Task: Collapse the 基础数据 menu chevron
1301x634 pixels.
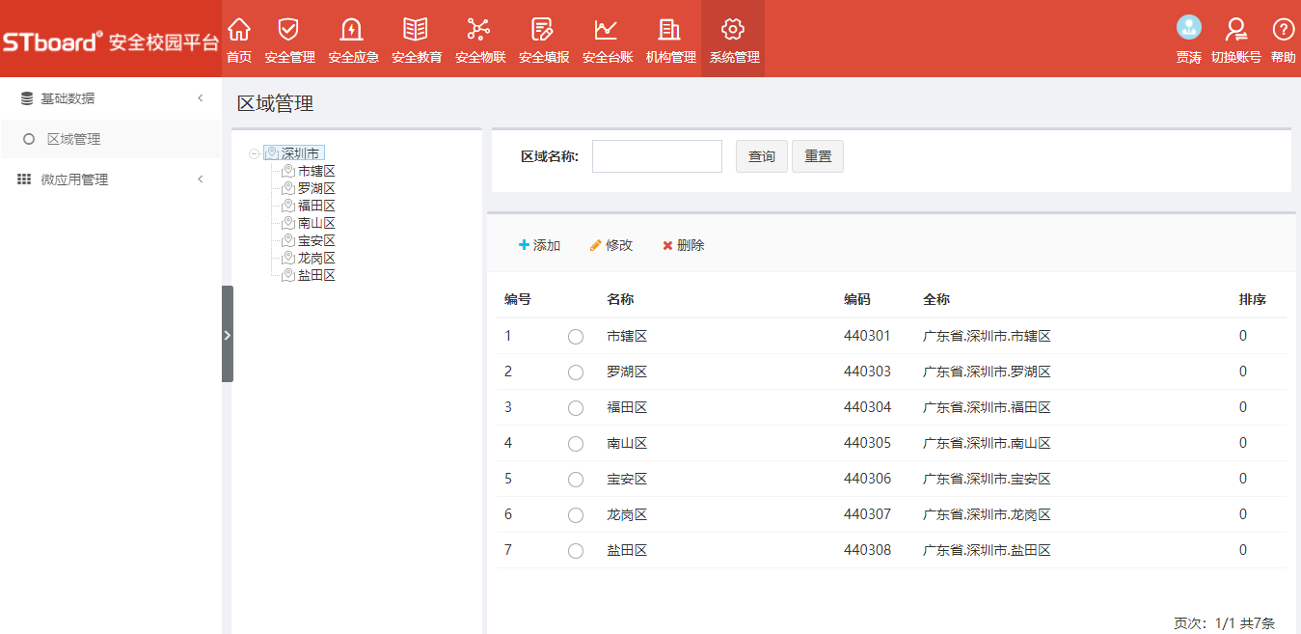Action: tap(201, 98)
